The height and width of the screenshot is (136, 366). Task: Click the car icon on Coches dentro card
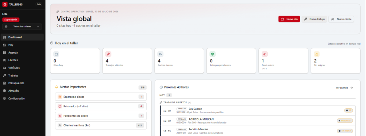coord(160,54)
